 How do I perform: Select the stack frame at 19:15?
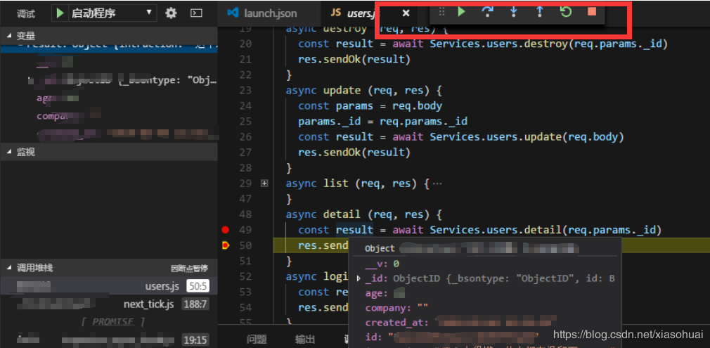click(x=109, y=340)
